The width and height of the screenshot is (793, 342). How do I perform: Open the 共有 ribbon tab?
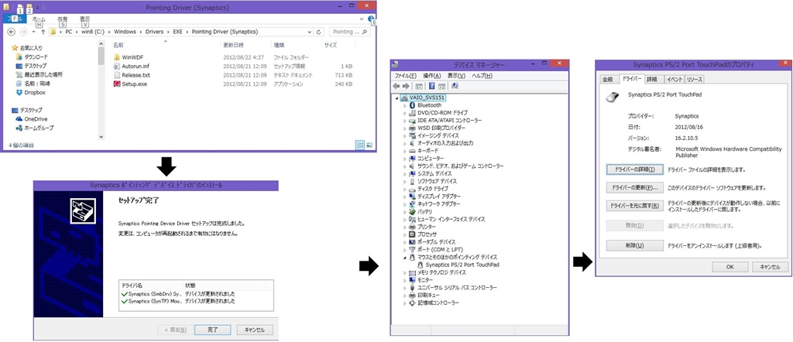[63, 19]
